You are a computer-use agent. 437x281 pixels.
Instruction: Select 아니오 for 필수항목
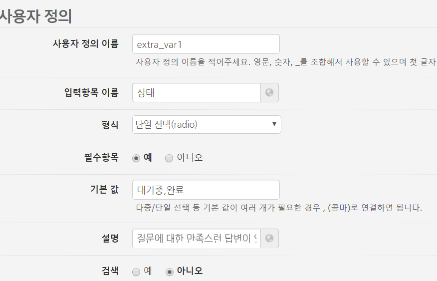coord(169,158)
